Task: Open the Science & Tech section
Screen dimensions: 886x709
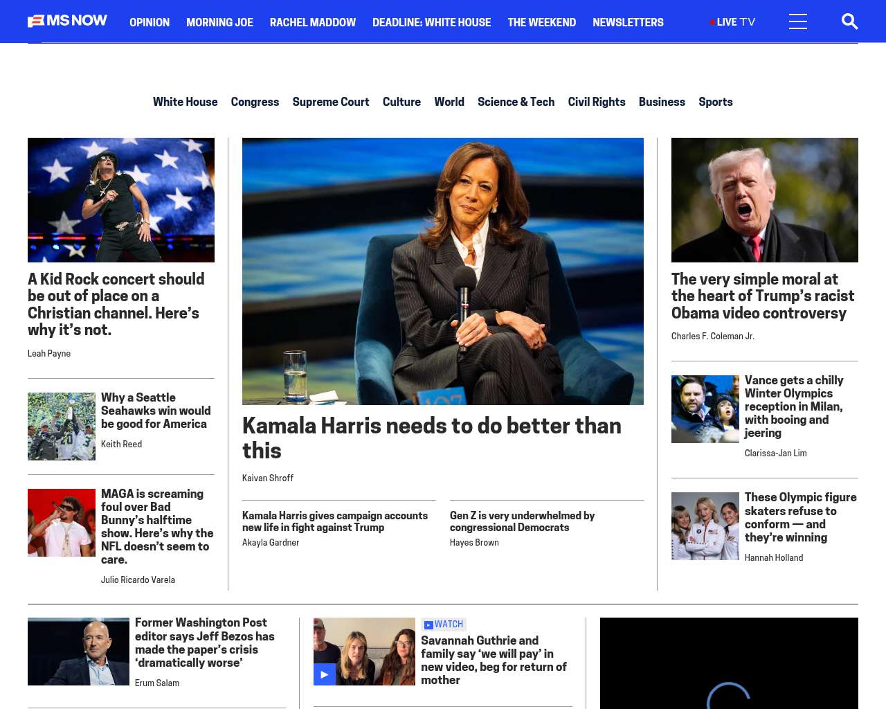Action: coord(516,102)
